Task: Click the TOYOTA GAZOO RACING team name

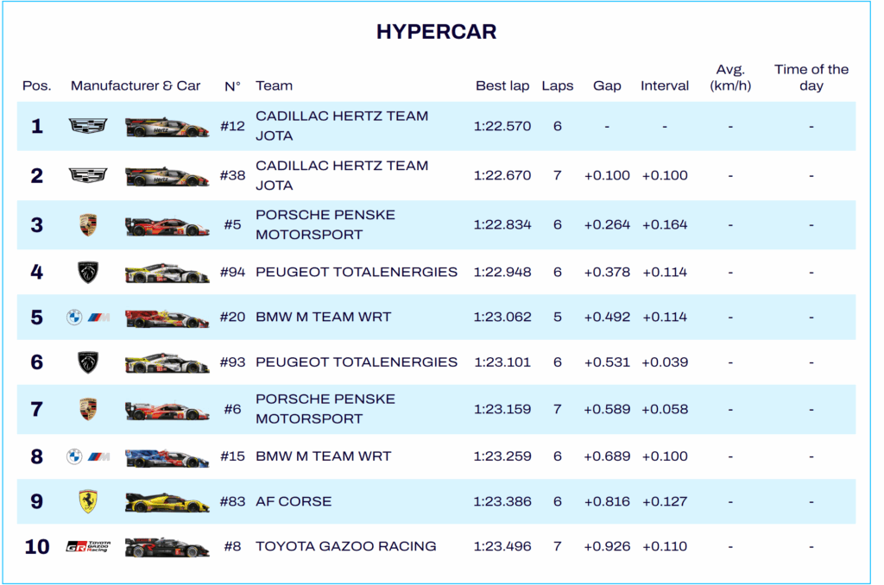Action: click(x=346, y=547)
